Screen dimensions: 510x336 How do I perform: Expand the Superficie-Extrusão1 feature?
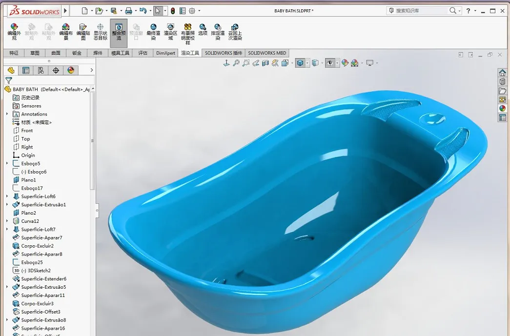coord(7,204)
